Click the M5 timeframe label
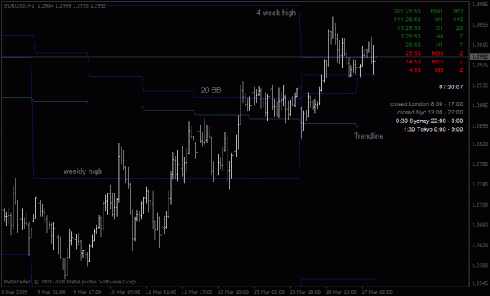The height and width of the screenshot is (296, 490). (x=439, y=70)
